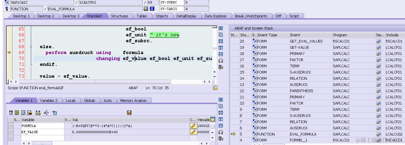Click the source code horizontal scrollbar thumb
Viewport: 405px width, 145px height.
(95, 82)
